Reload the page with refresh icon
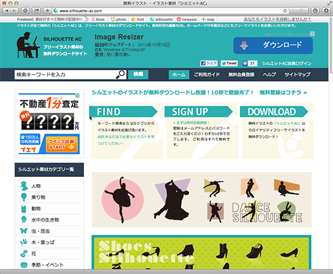 pos(285,11)
